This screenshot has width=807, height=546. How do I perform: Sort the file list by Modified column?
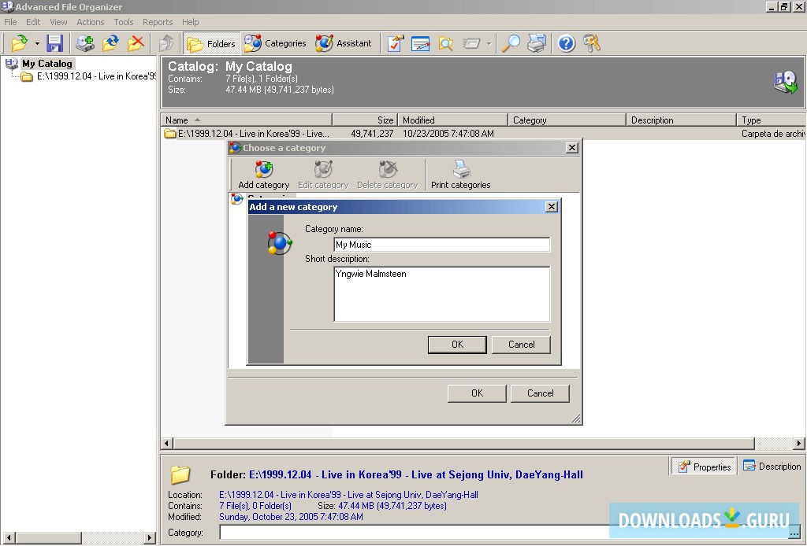453,120
